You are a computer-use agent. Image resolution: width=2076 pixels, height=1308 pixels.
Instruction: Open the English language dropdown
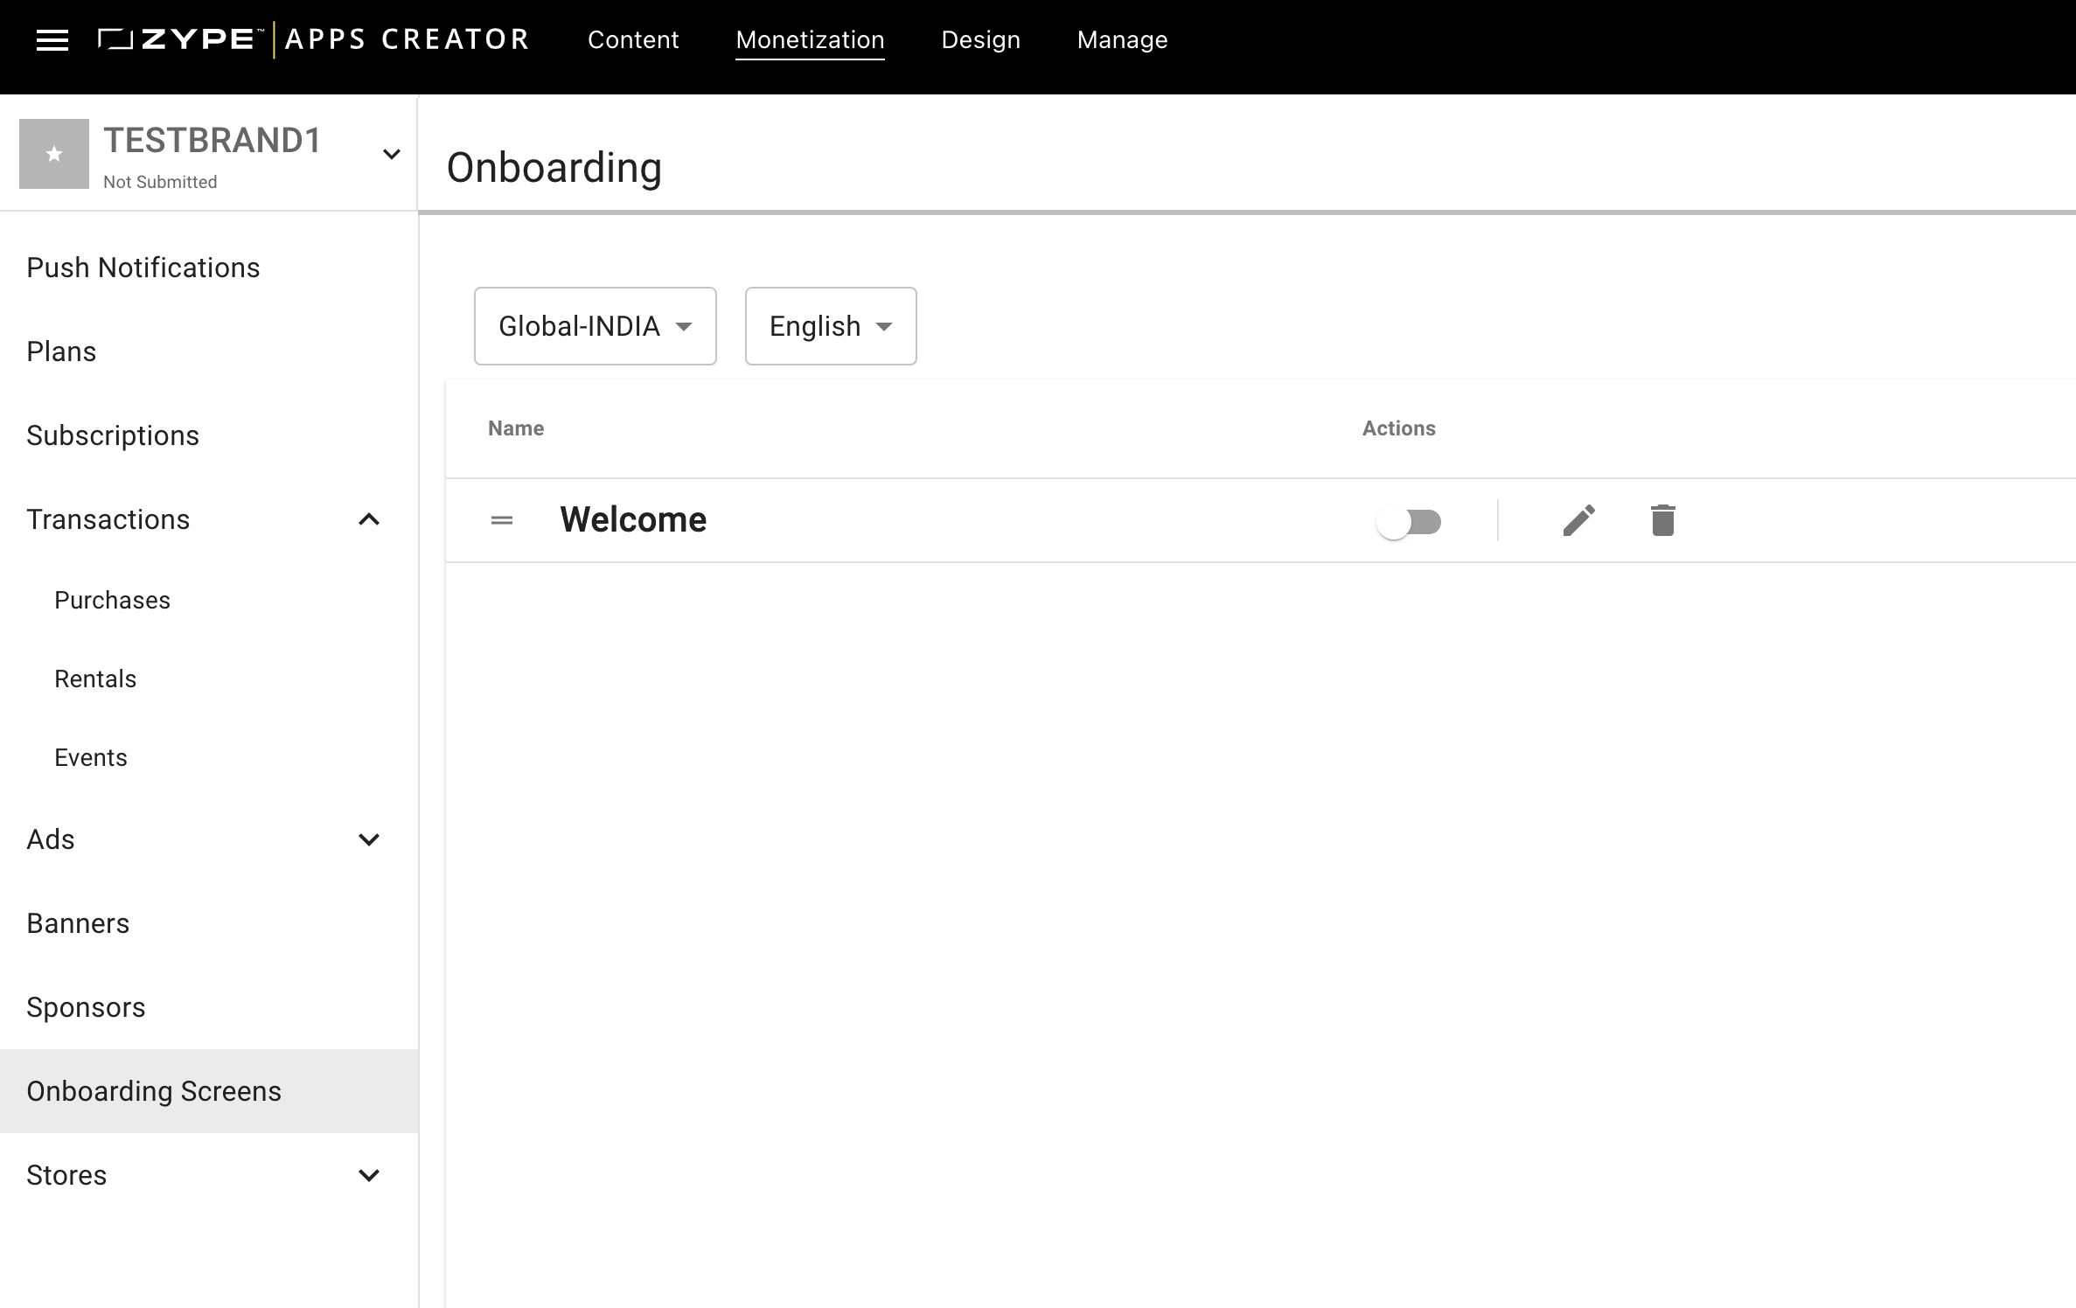(831, 326)
